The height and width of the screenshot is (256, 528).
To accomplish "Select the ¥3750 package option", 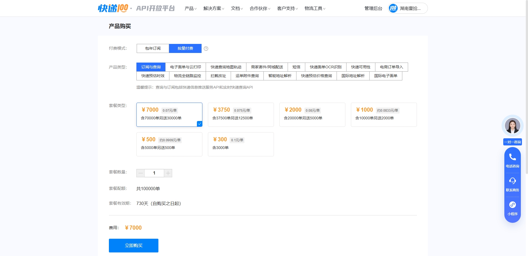I will click(241, 114).
